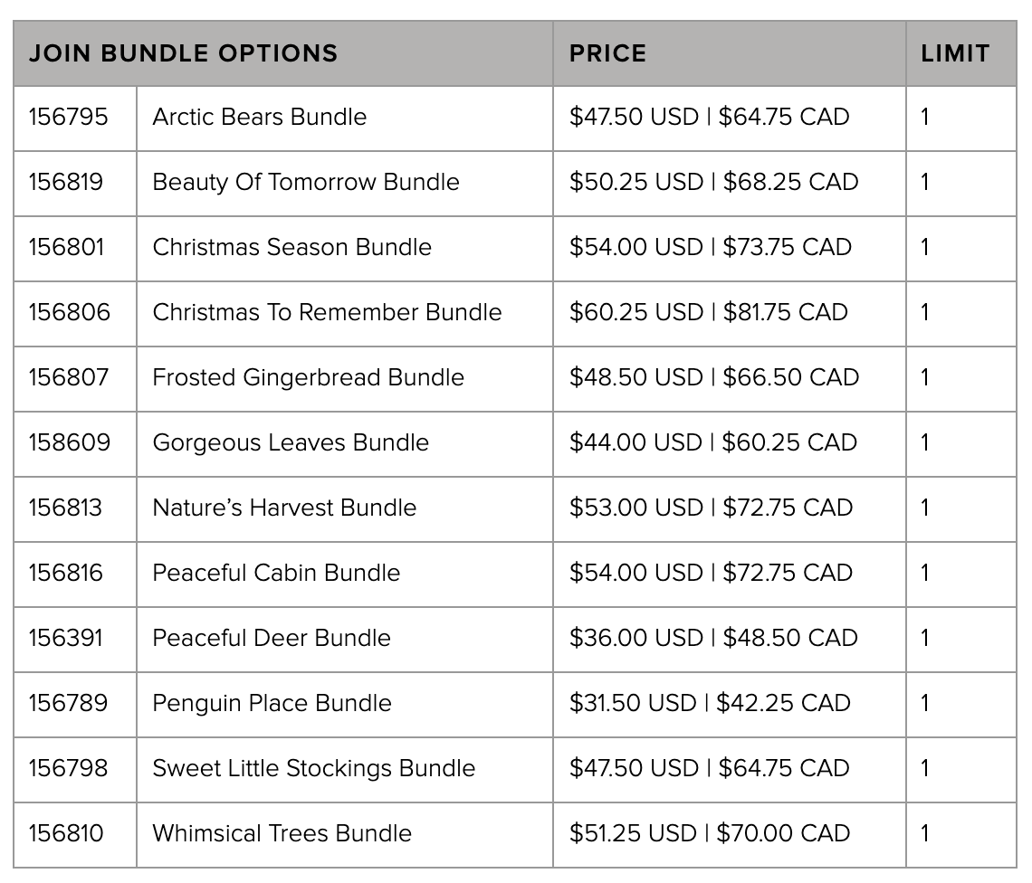Select Frosted Gingerbread Bundle entry
Screen dimensions: 1032x883
pos(308,378)
